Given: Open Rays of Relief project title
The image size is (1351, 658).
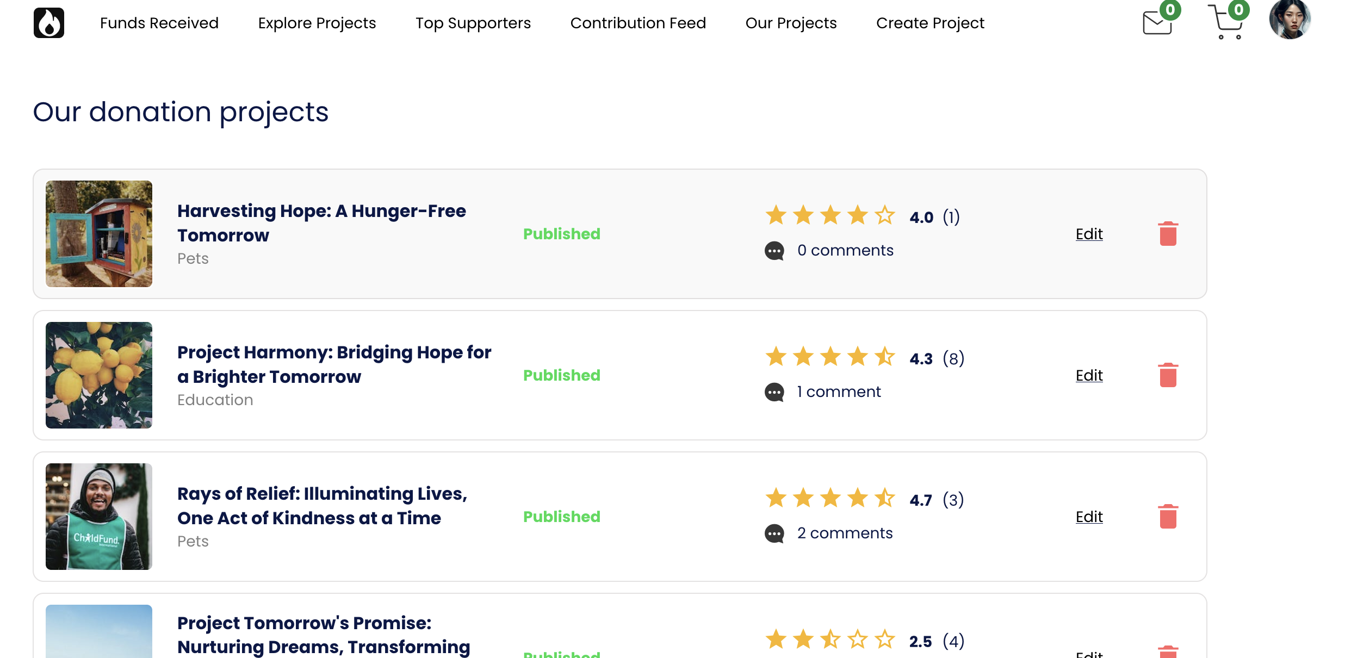Looking at the screenshot, I should coord(322,506).
